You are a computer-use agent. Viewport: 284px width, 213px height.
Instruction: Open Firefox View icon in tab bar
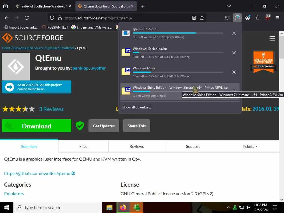click(x=6, y=6)
